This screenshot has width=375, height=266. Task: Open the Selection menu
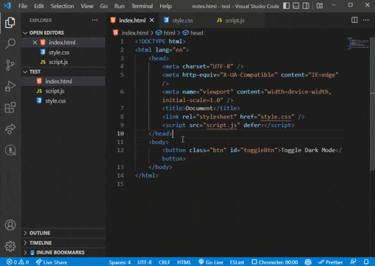click(x=63, y=6)
